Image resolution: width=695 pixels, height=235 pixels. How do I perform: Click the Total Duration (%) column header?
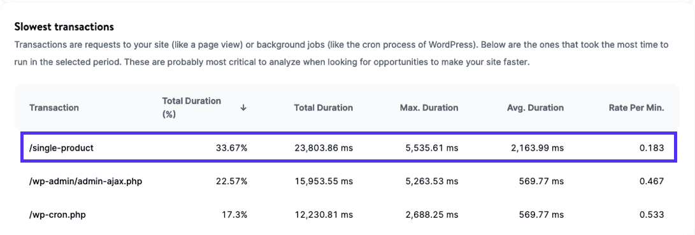[192, 108]
